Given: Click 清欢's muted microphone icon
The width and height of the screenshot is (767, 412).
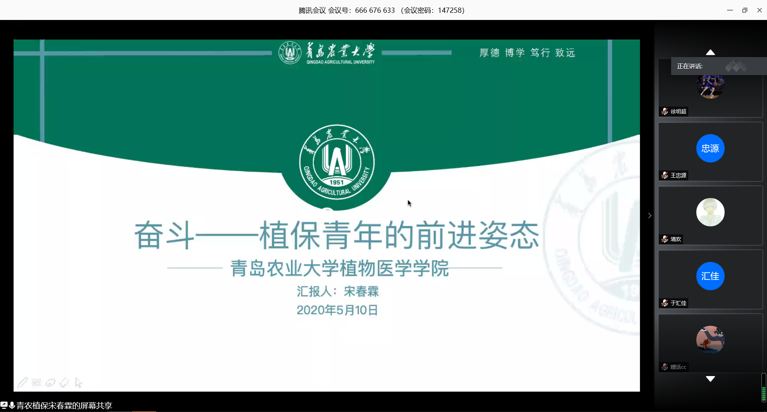Looking at the screenshot, I should (665, 239).
